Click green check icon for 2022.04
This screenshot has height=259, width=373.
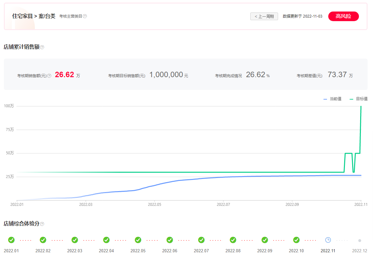point(106,240)
